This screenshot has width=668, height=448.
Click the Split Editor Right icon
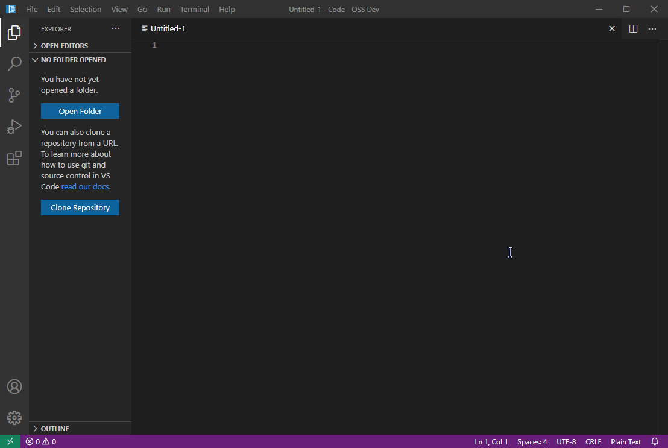(633, 28)
